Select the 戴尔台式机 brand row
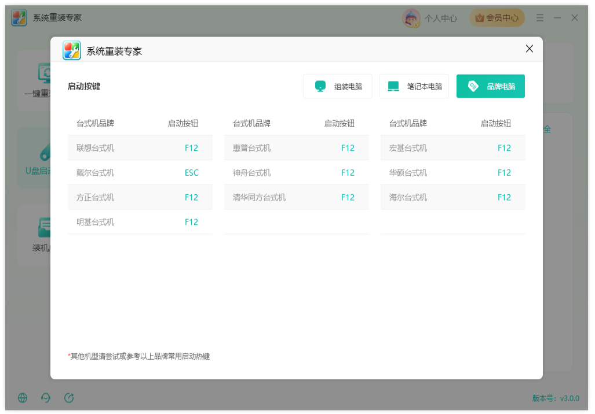This screenshot has height=414, width=595. pyautogui.click(x=140, y=173)
